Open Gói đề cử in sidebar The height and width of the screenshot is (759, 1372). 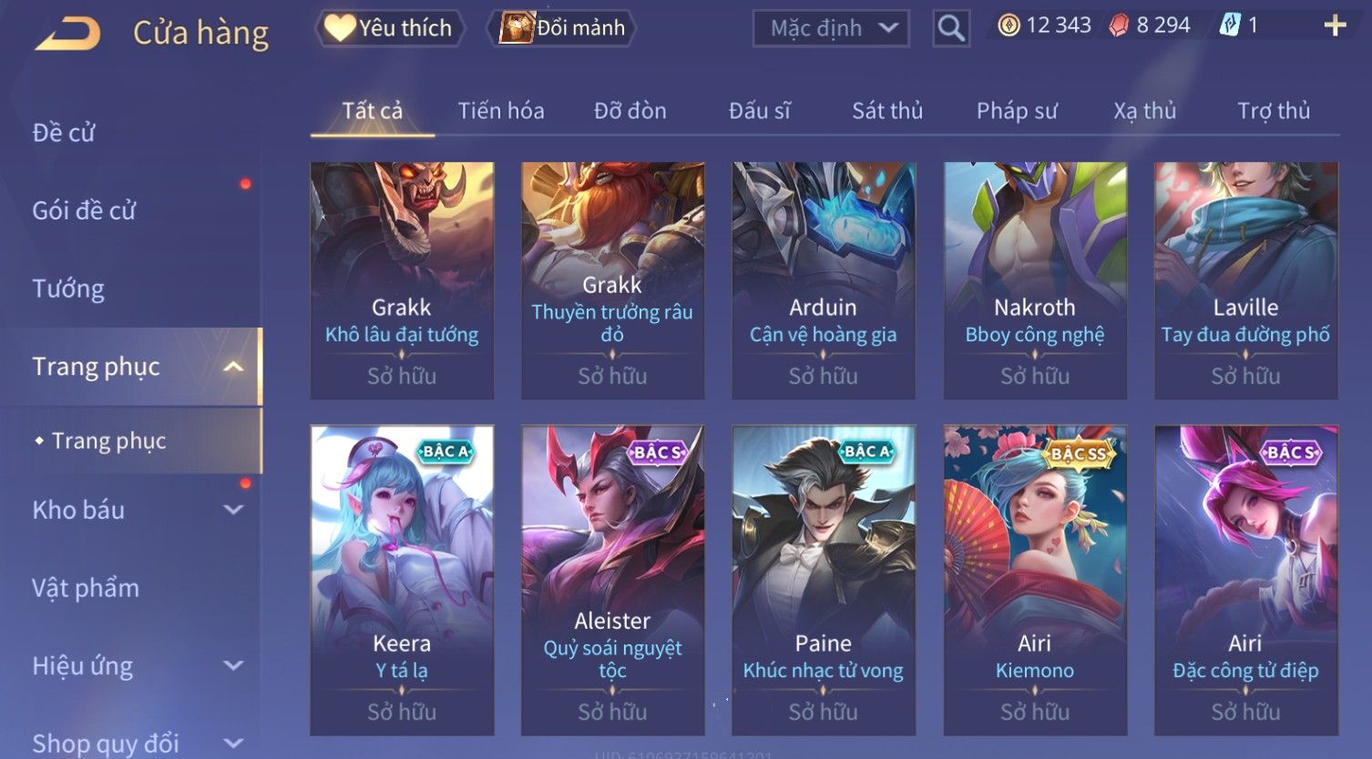(84, 211)
